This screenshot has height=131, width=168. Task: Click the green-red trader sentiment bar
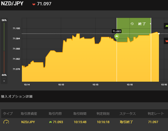click(4, 48)
